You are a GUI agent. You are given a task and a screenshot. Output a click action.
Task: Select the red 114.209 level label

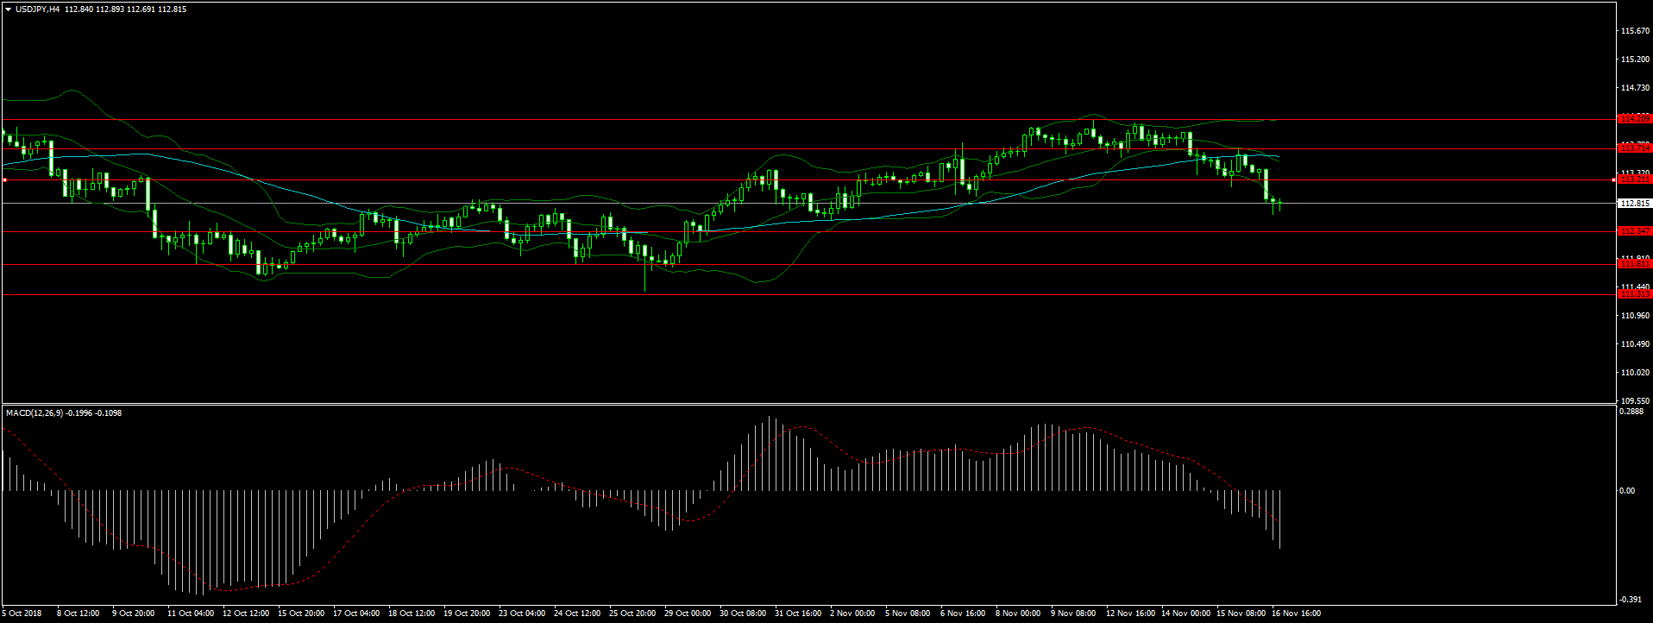pyautogui.click(x=1635, y=118)
